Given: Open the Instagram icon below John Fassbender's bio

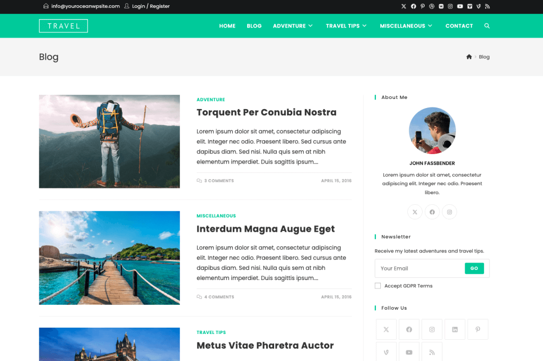Looking at the screenshot, I should click(449, 212).
